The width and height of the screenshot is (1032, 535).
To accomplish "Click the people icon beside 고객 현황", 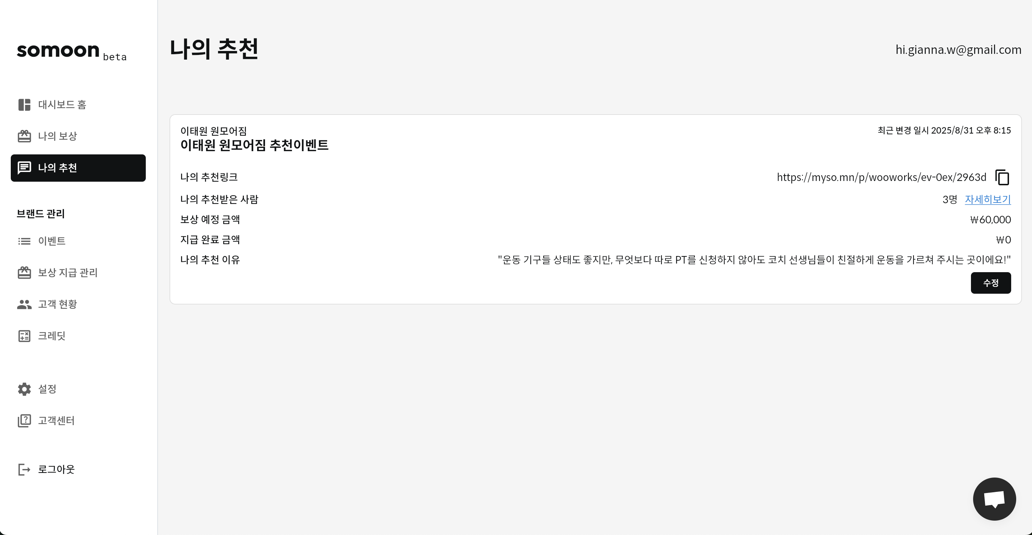I will tap(24, 304).
